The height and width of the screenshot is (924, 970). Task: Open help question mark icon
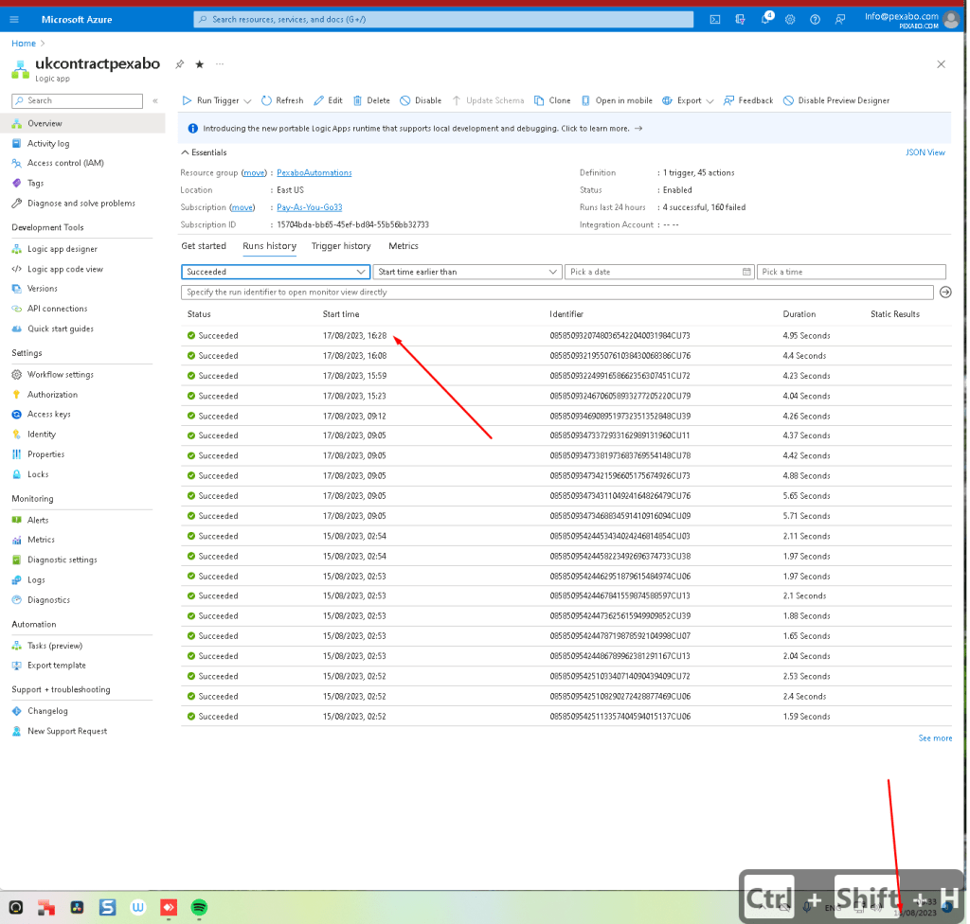coord(815,19)
